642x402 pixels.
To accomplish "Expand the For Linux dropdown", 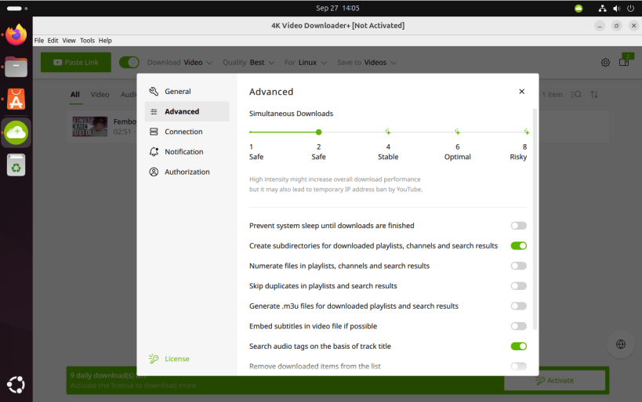I will pos(306,62).
